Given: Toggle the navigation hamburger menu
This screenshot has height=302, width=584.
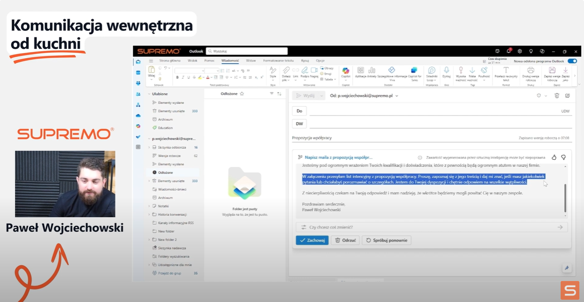Looking at the screenshot, I should coord(151,61).
